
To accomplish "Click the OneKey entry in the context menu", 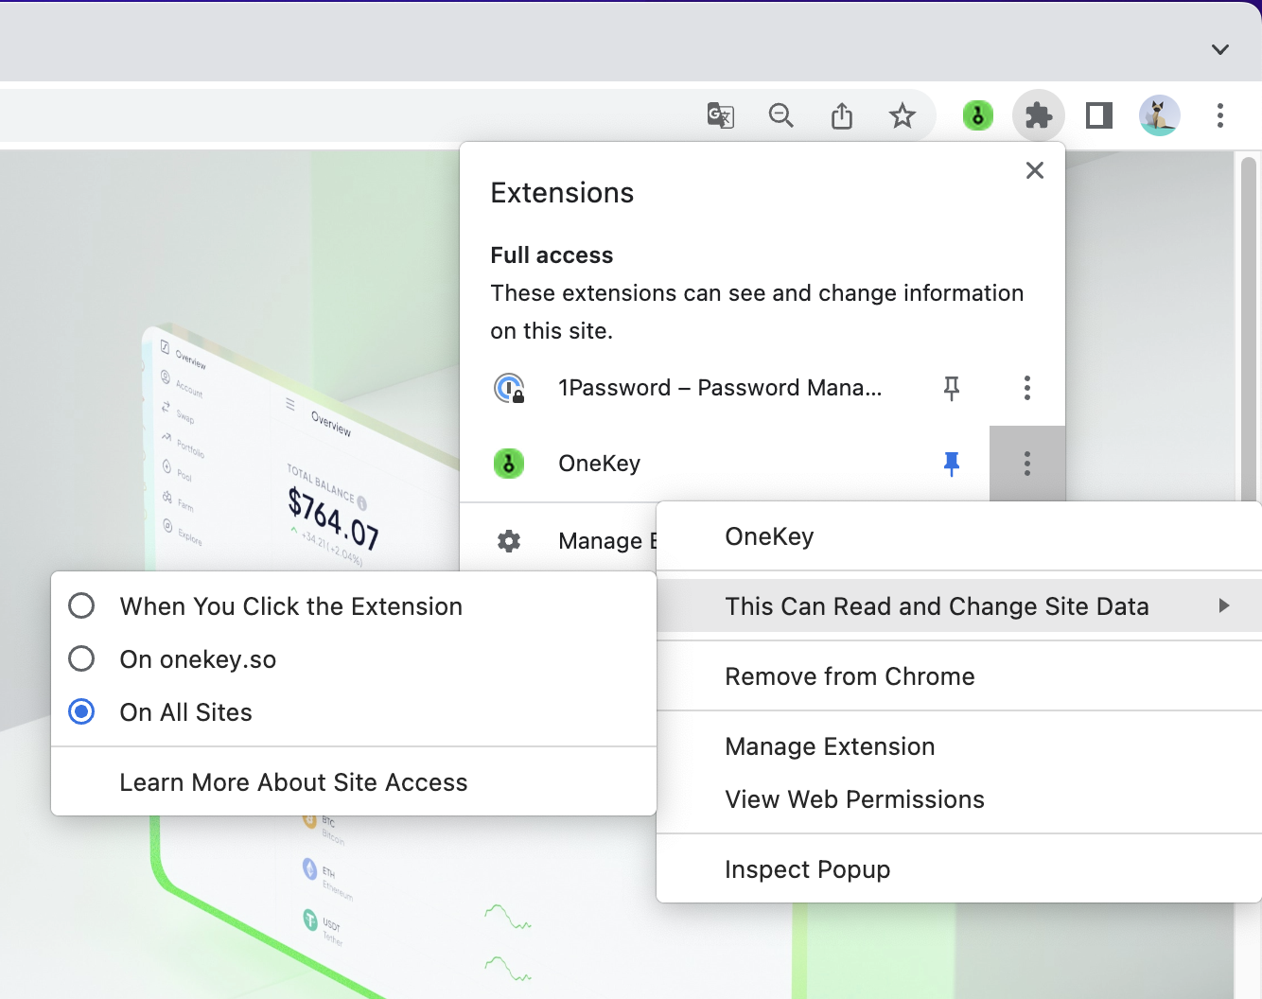I will tap(959, 536).
